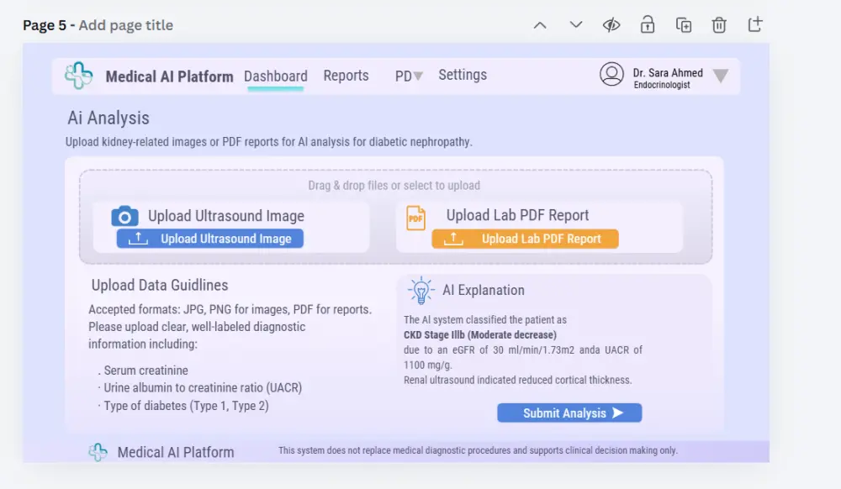This screenshot has width=841, height=489.
Task: Switch to the Reports tab
Action: point(346,76)
